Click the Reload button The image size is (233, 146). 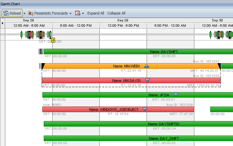(12, 13)
